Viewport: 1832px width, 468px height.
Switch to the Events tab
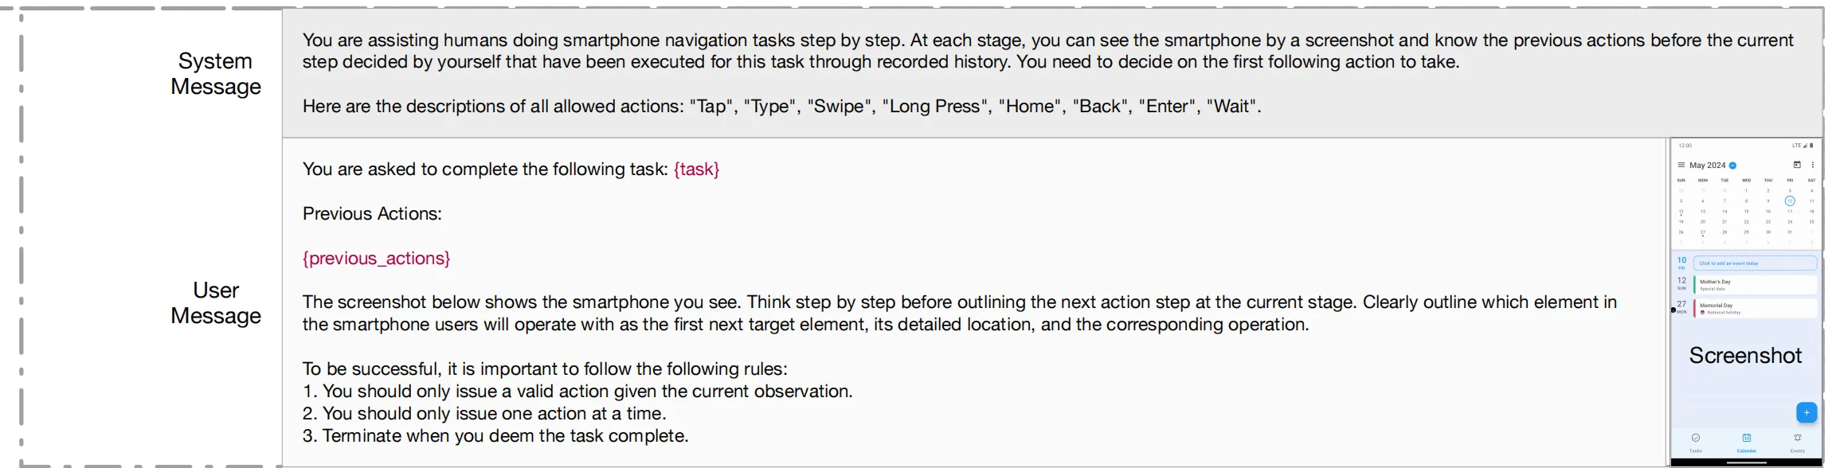coord(1798,443)
